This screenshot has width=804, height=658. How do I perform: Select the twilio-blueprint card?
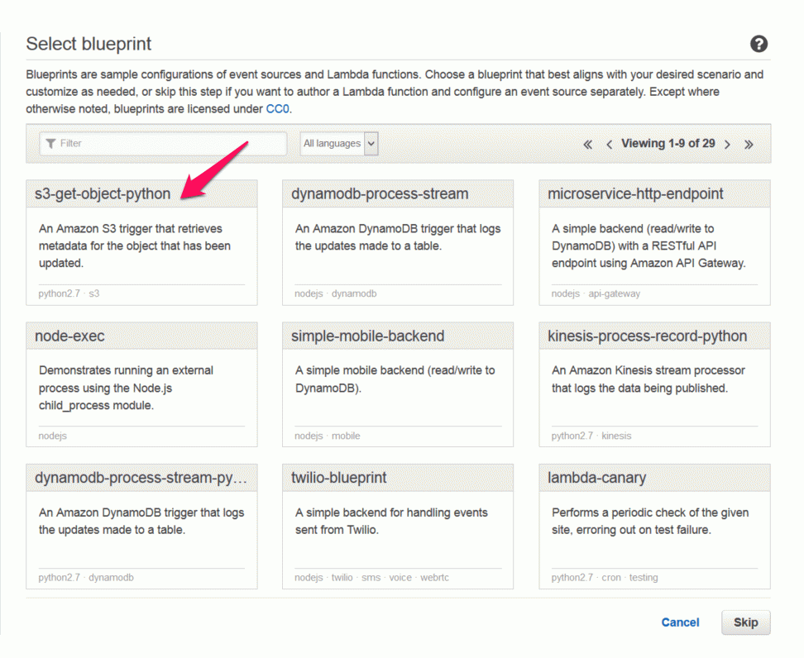(397, 527)
